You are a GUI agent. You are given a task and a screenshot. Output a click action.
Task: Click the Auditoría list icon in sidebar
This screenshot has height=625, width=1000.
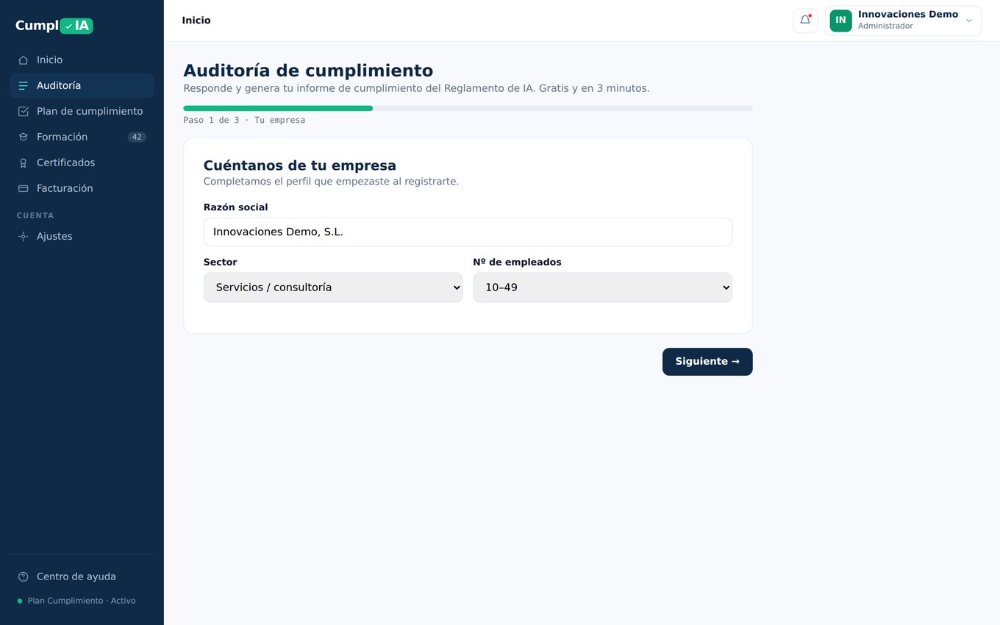click(x=24, y=86)
